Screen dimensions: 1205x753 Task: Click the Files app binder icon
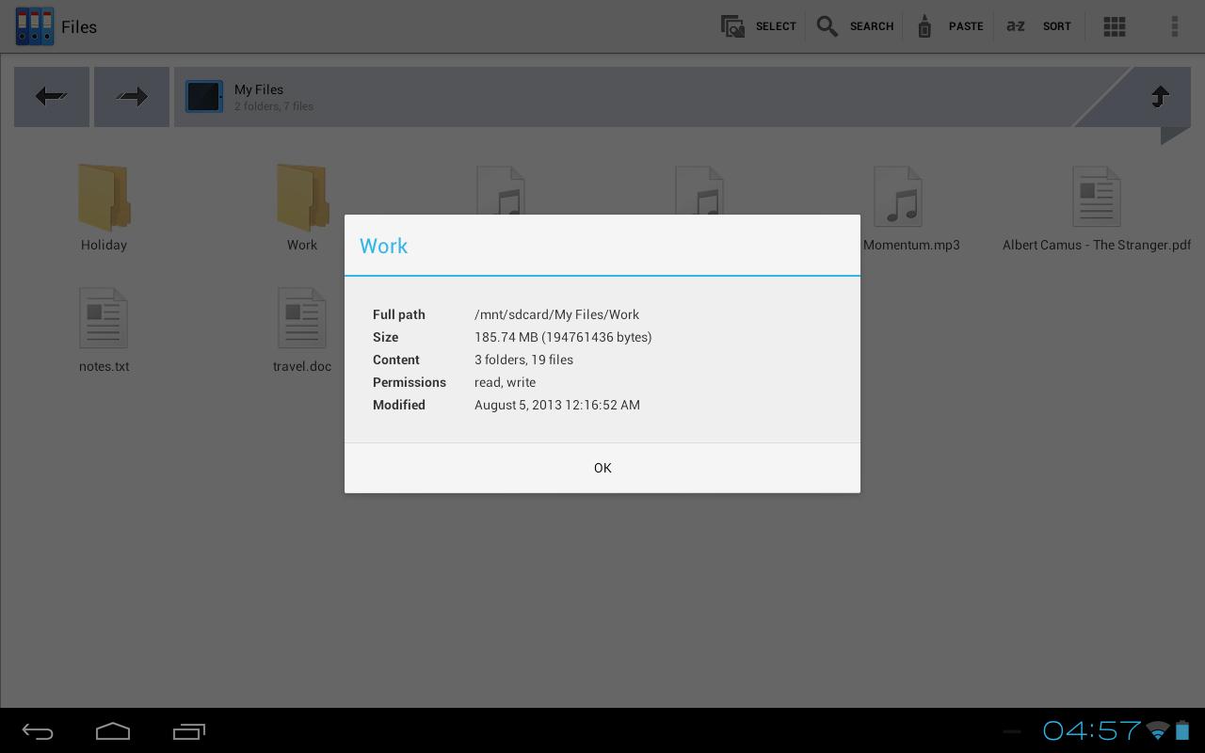(x=35, y=26)
